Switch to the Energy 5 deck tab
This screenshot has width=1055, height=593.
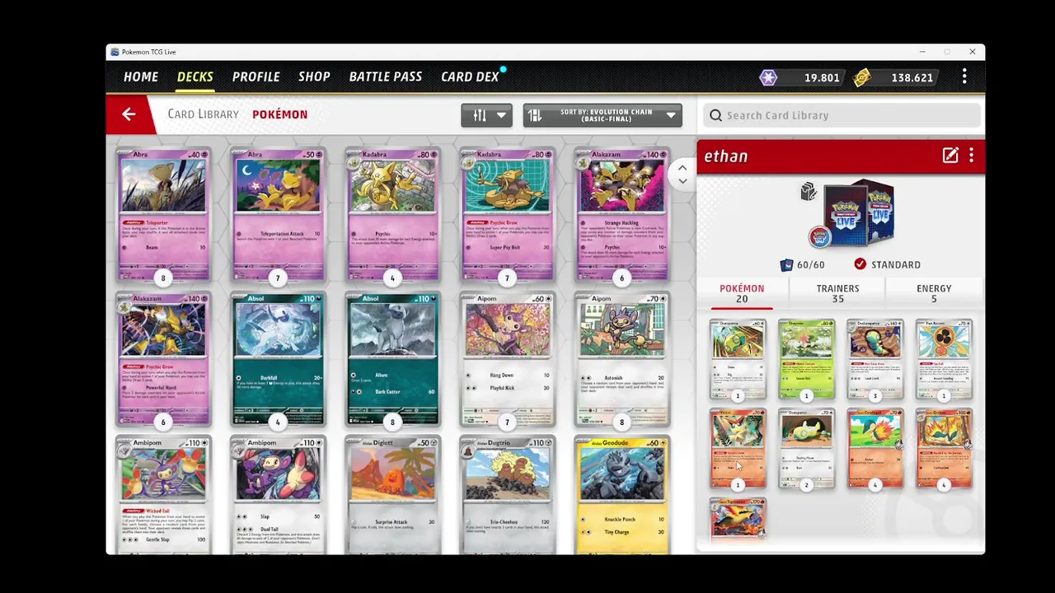[934, 293]
